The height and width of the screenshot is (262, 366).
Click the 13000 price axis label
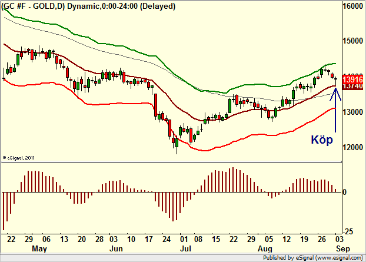tap(353, 112)
